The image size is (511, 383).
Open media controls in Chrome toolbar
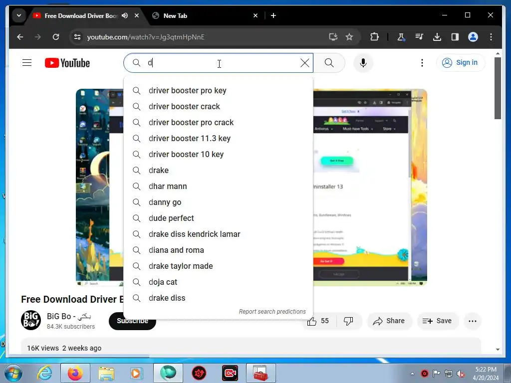[x=419, y=37]
